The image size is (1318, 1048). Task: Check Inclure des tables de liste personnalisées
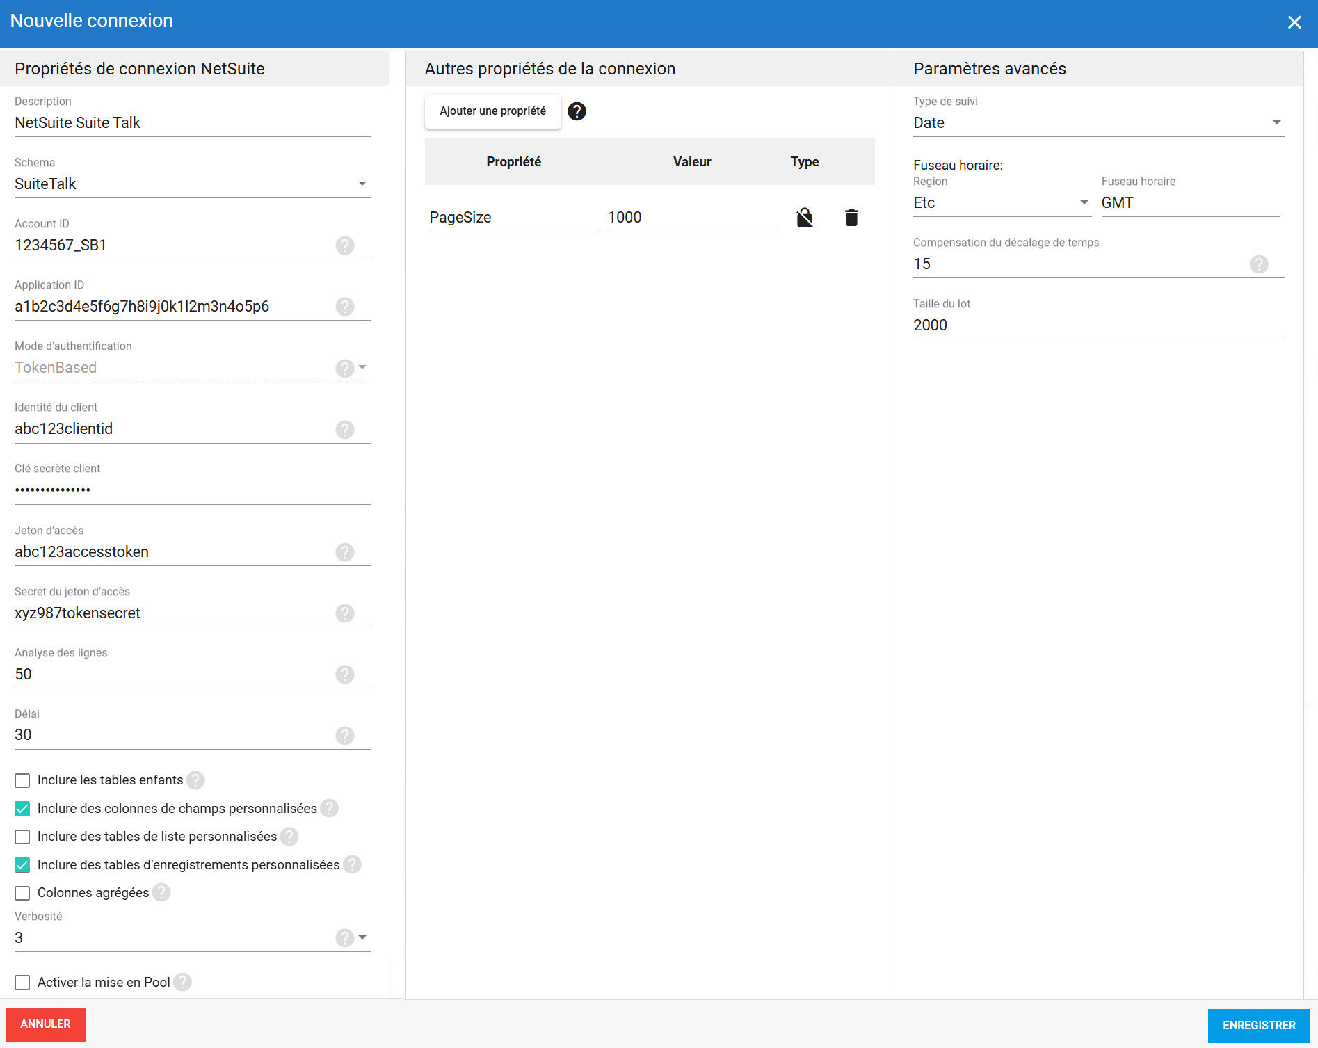point(22,837)
